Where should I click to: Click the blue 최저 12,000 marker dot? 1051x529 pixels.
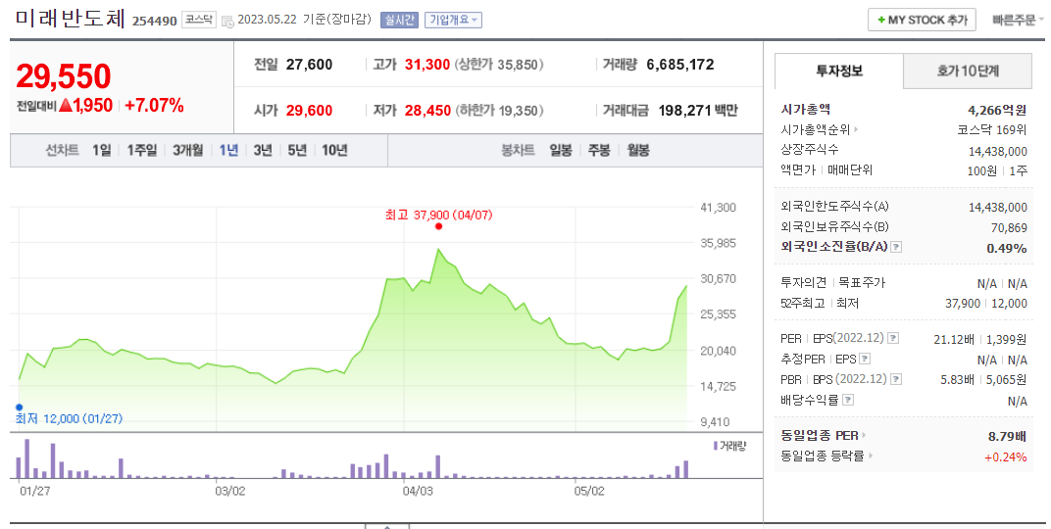(20, 408)
